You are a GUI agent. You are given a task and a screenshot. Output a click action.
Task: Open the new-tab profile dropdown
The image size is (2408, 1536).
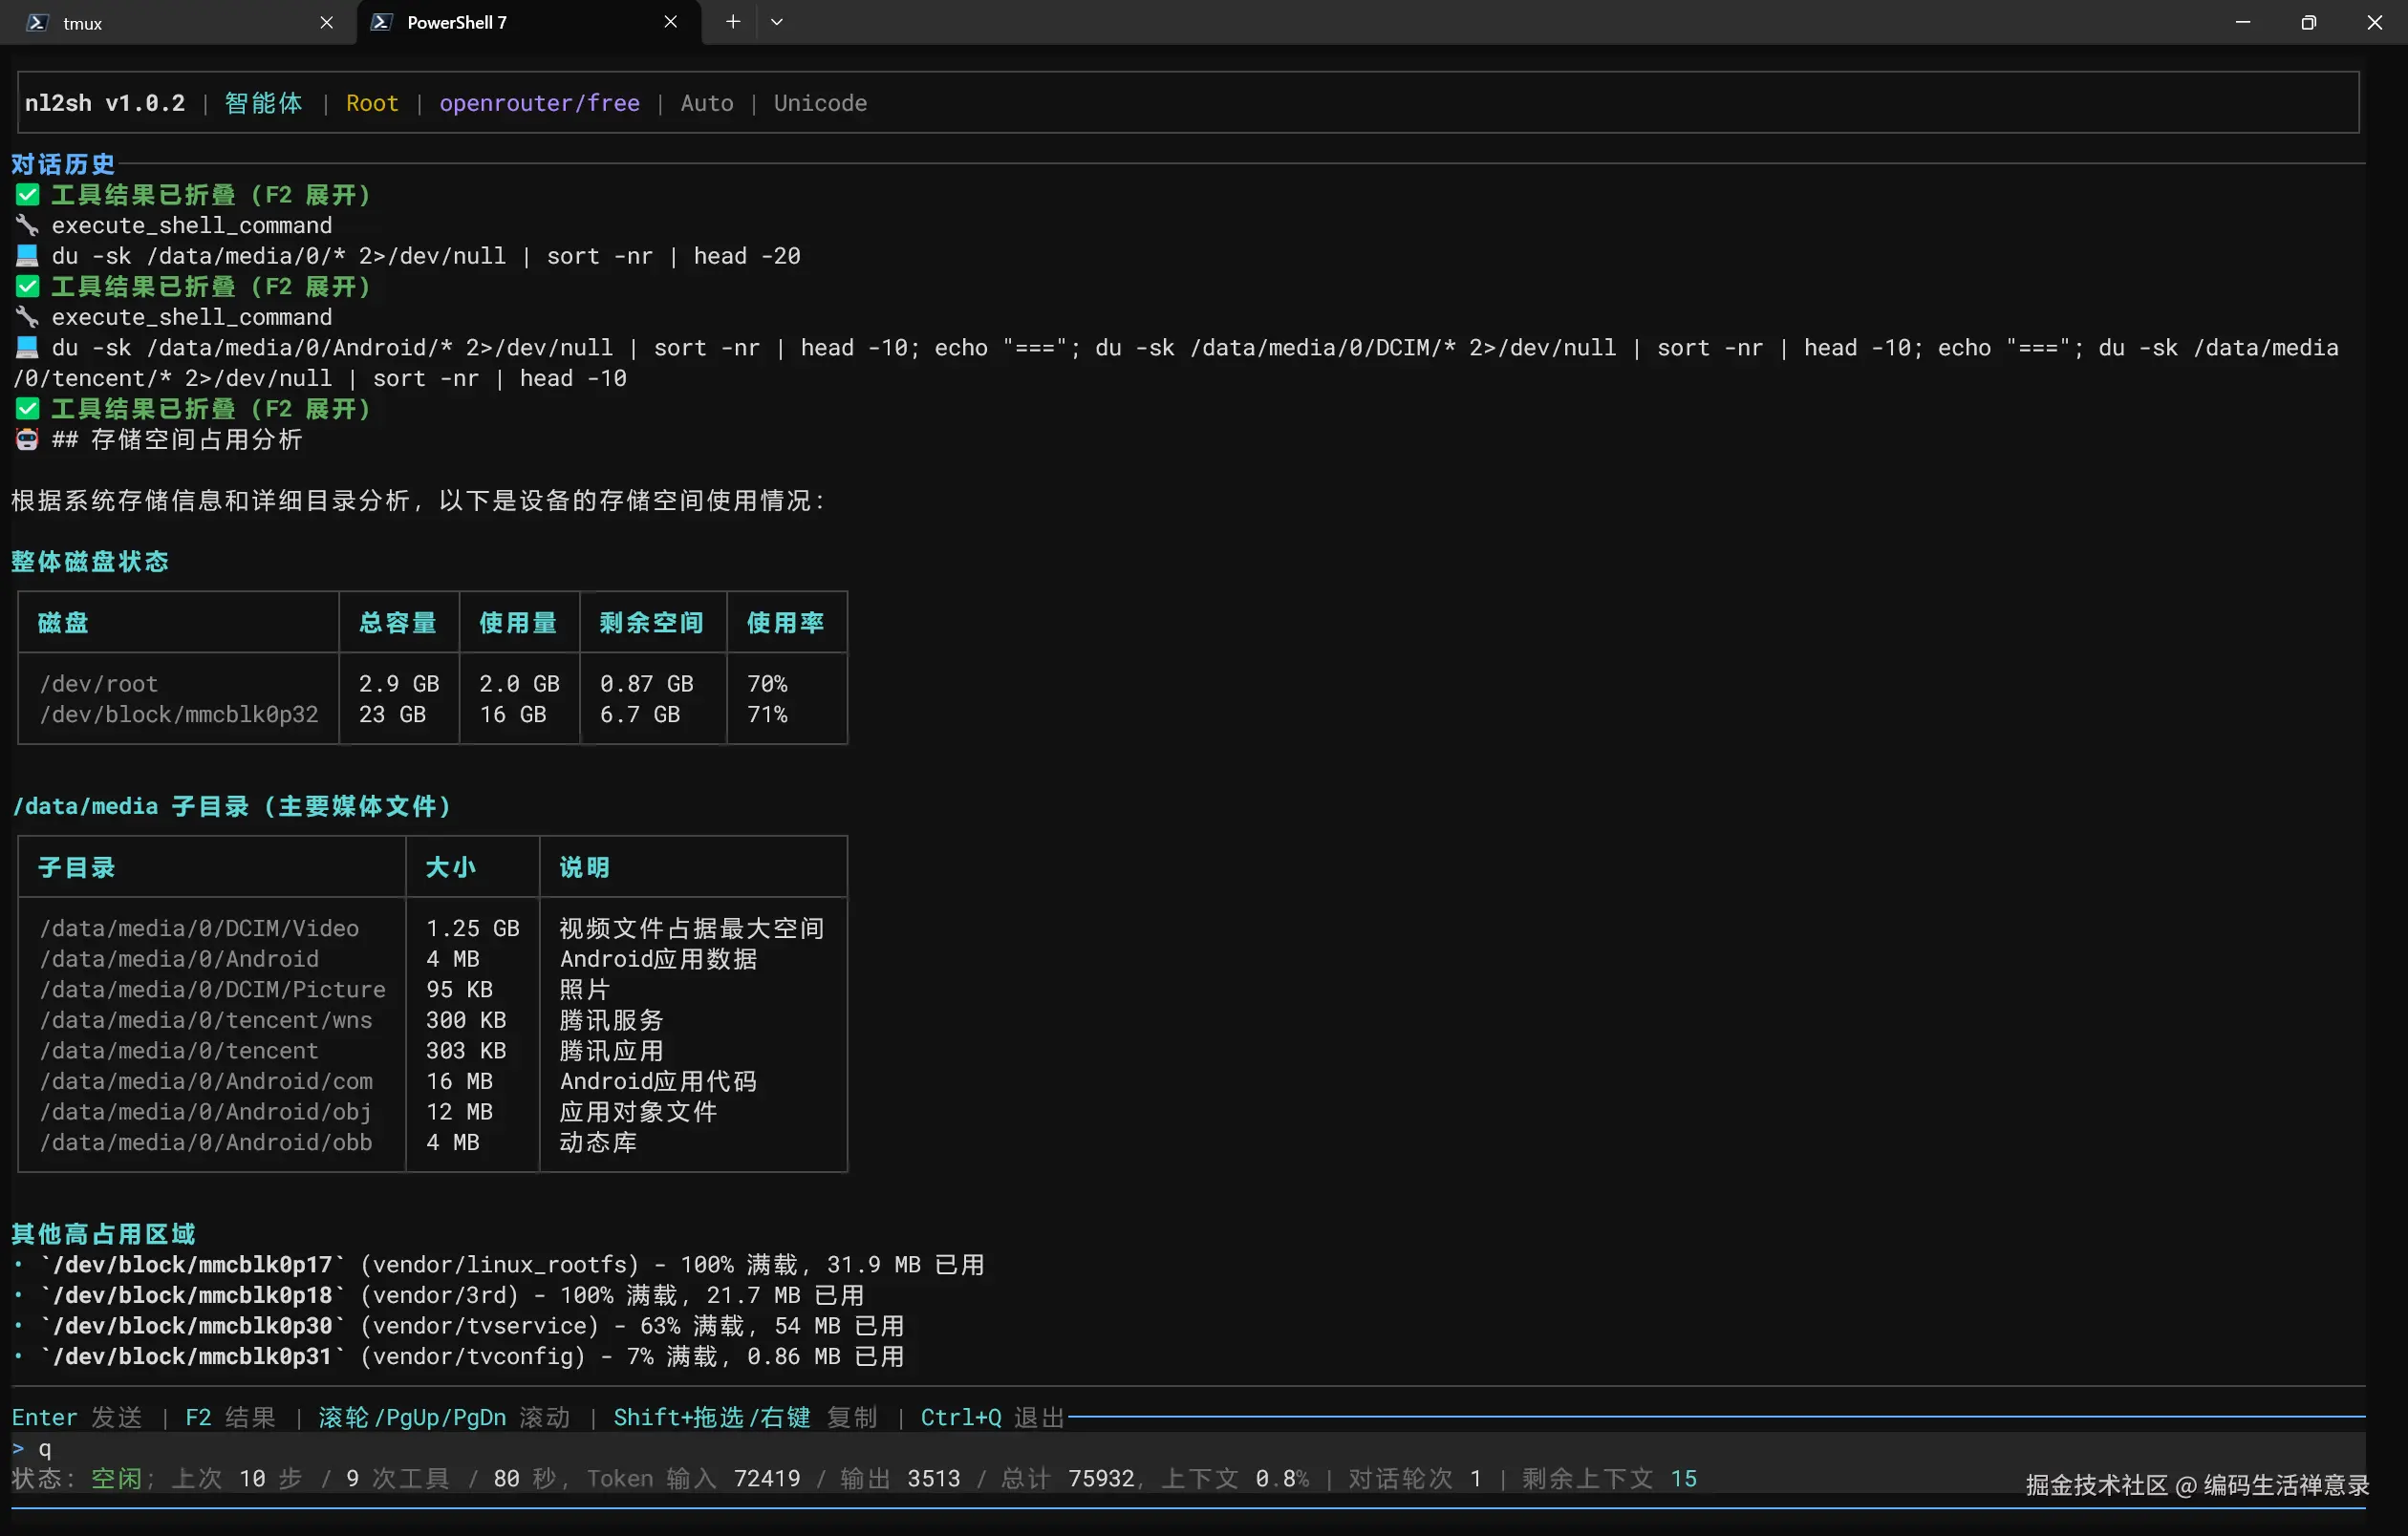click(x=777, y=22)
